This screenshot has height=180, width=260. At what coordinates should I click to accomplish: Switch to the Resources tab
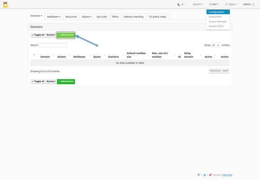point(71,17)
